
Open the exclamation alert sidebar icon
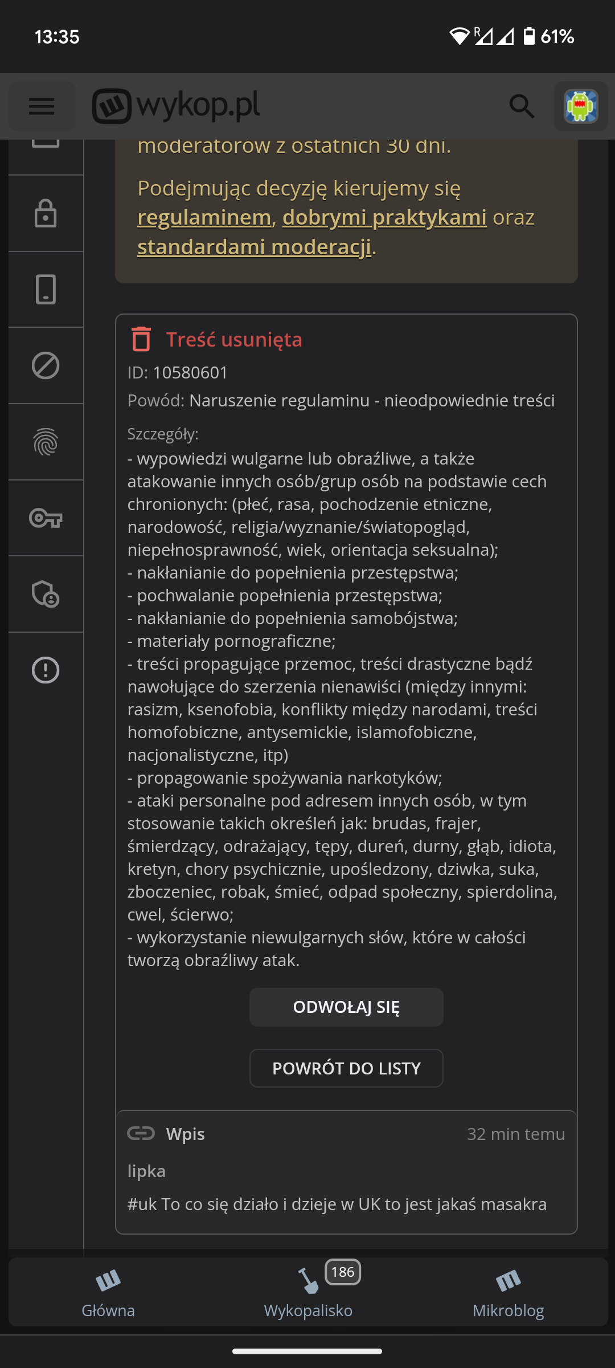[46, 670]
